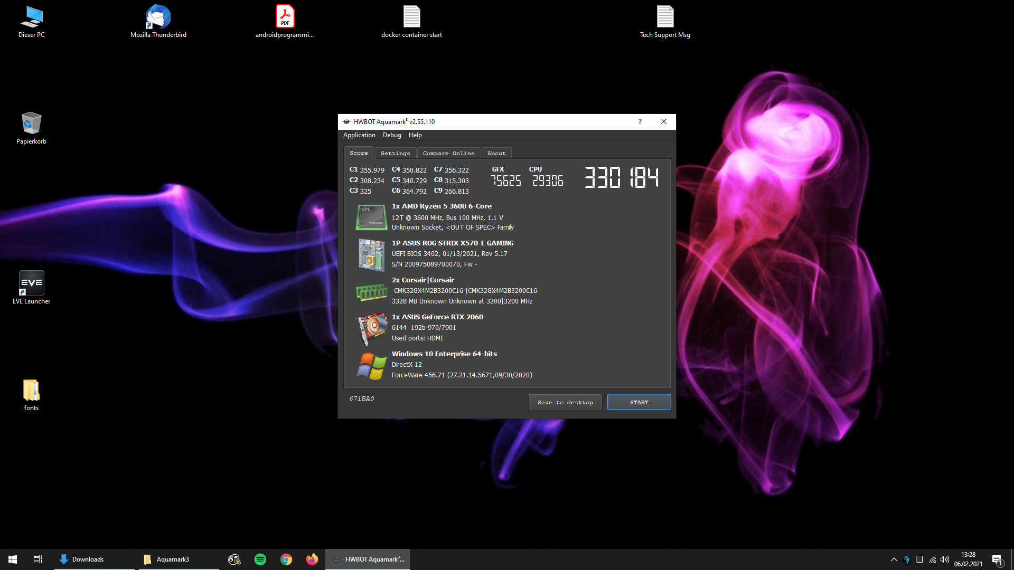Click the question mark help button in title bar
Image resolution: width=1014 pixels, height=570 pixels.
(640, 121)
